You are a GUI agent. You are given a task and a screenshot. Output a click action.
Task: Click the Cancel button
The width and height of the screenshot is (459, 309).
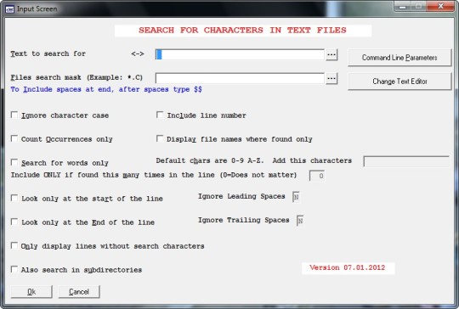click(x=79, y=292)
